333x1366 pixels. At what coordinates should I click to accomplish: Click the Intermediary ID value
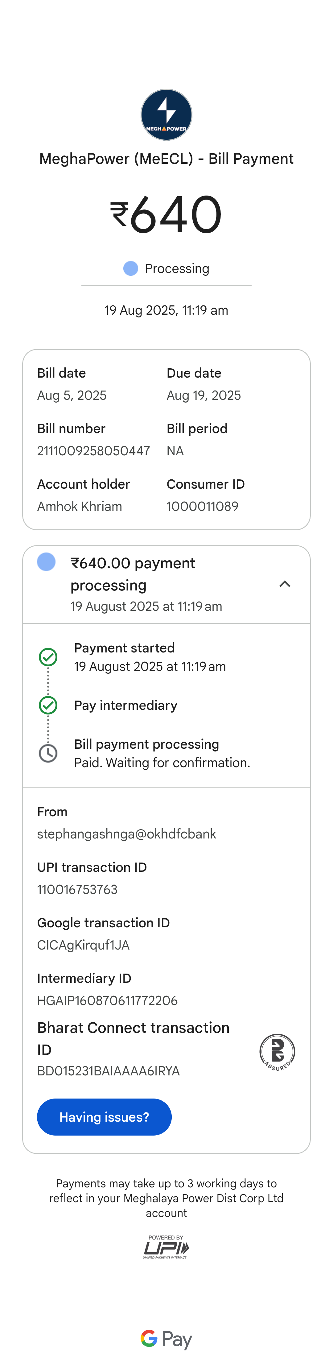tap(107, 1001)
